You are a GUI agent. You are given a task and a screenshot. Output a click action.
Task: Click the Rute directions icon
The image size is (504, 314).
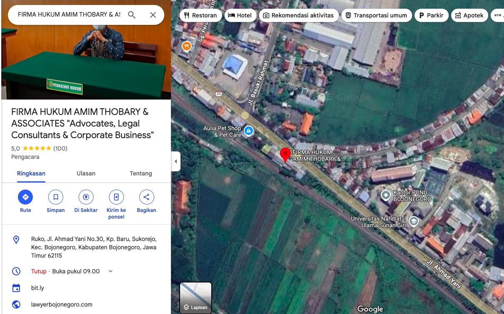click(x=25, y=197)
